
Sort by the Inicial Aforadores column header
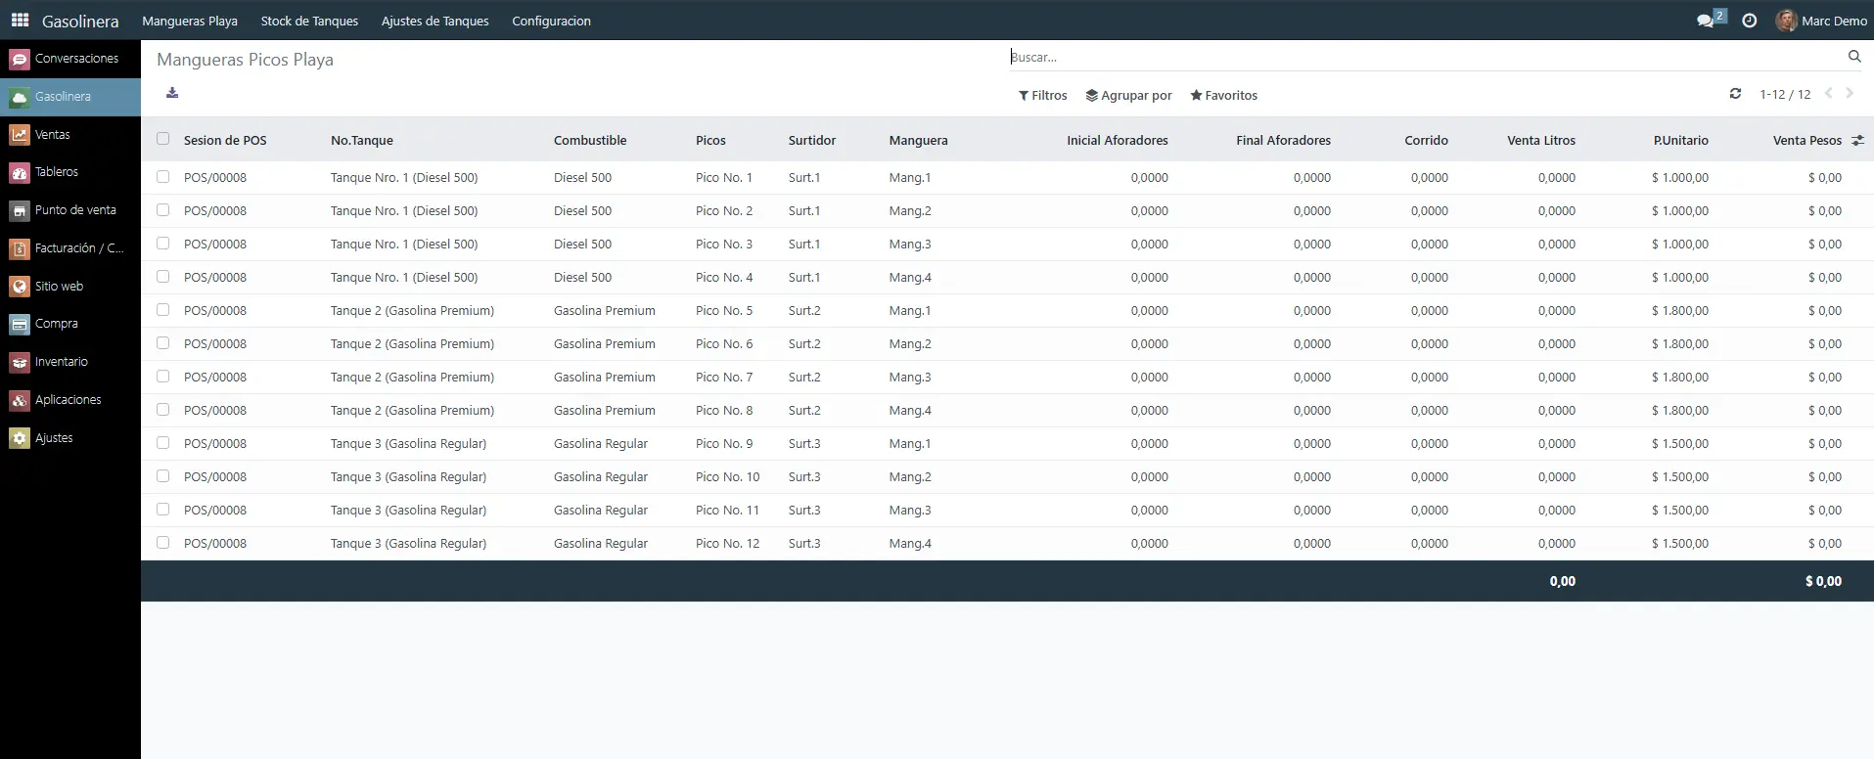pyautogui.click(x=1118, y=140)
